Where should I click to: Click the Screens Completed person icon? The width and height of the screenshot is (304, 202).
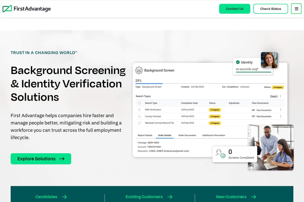pyautogui.click(x=220, y=154)
